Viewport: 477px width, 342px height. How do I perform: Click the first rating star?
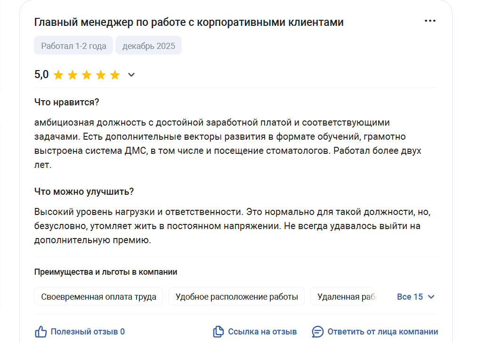[x=58, y=75]
